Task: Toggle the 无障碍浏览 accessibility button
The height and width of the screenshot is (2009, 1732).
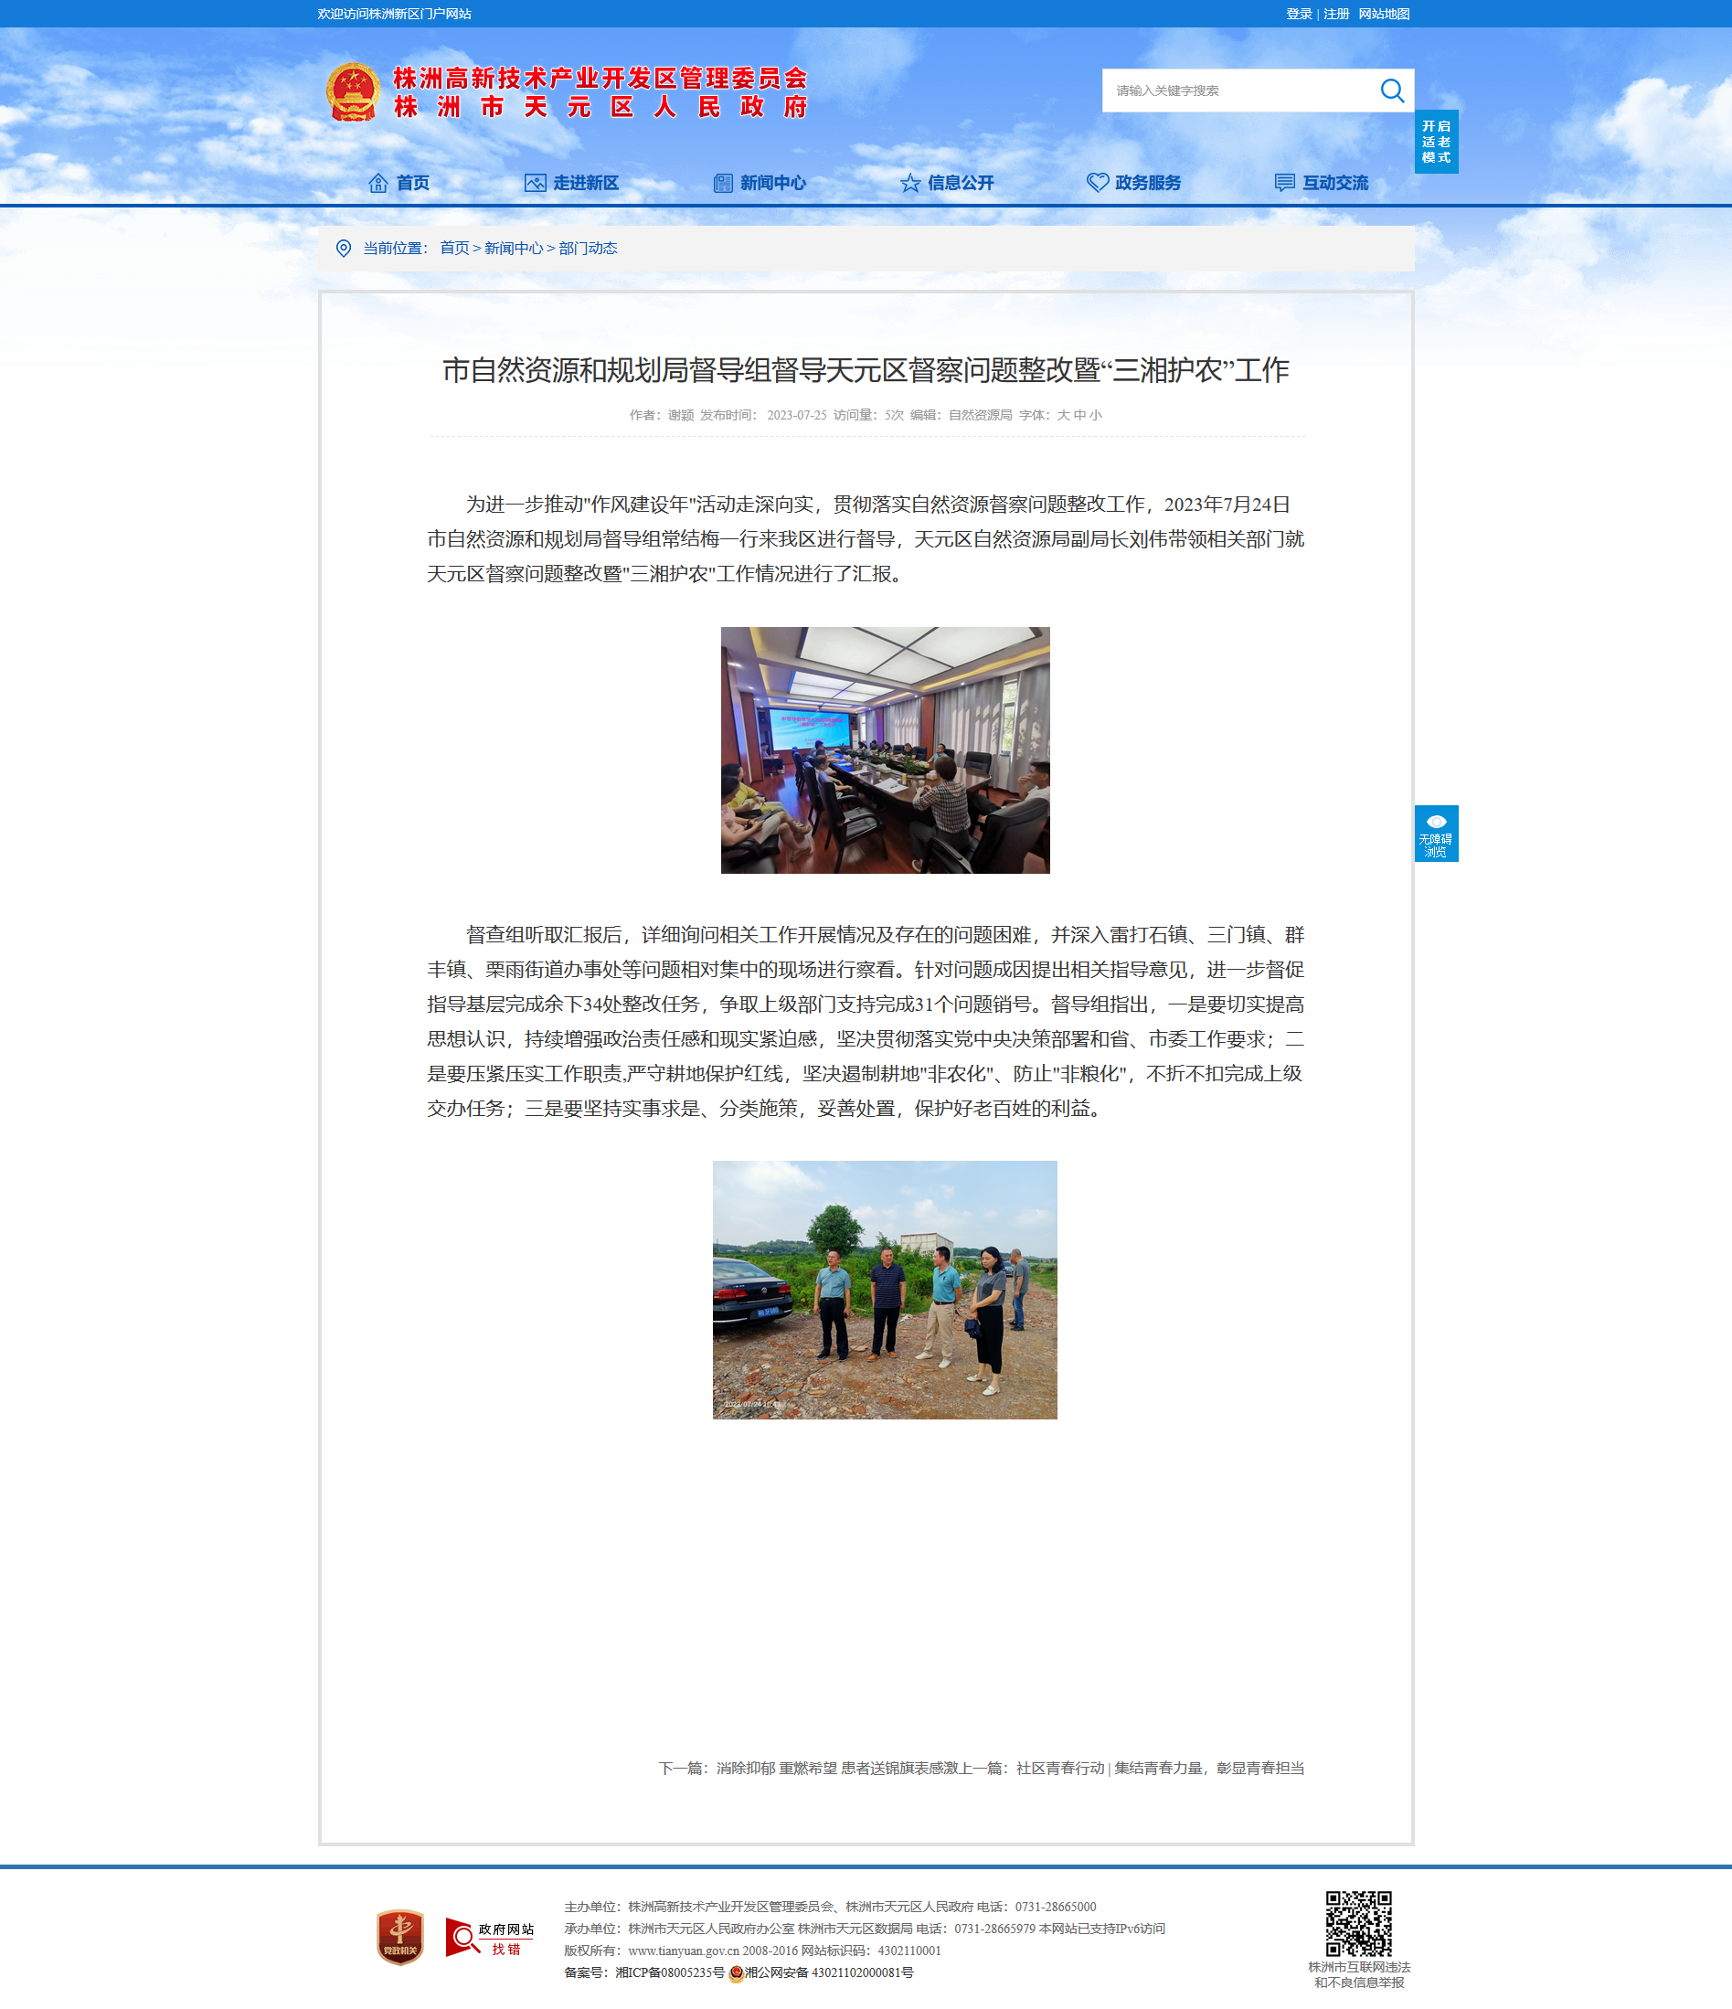Action: (x=1436, y=833)
